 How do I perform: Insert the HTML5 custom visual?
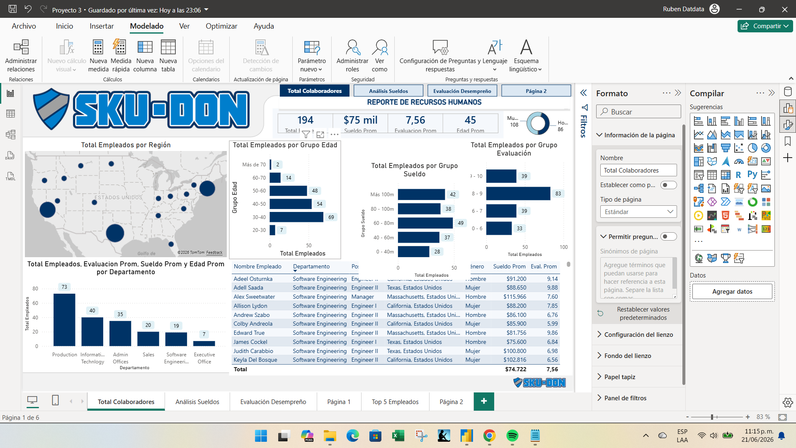726,215
